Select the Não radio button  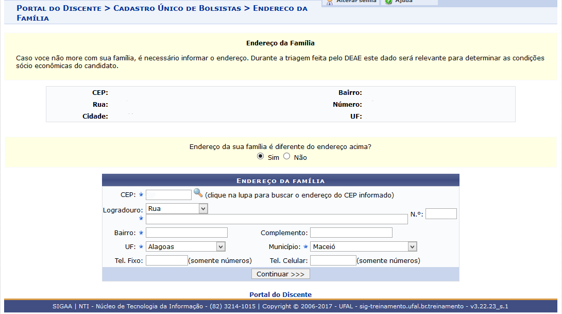coord(287,156)
